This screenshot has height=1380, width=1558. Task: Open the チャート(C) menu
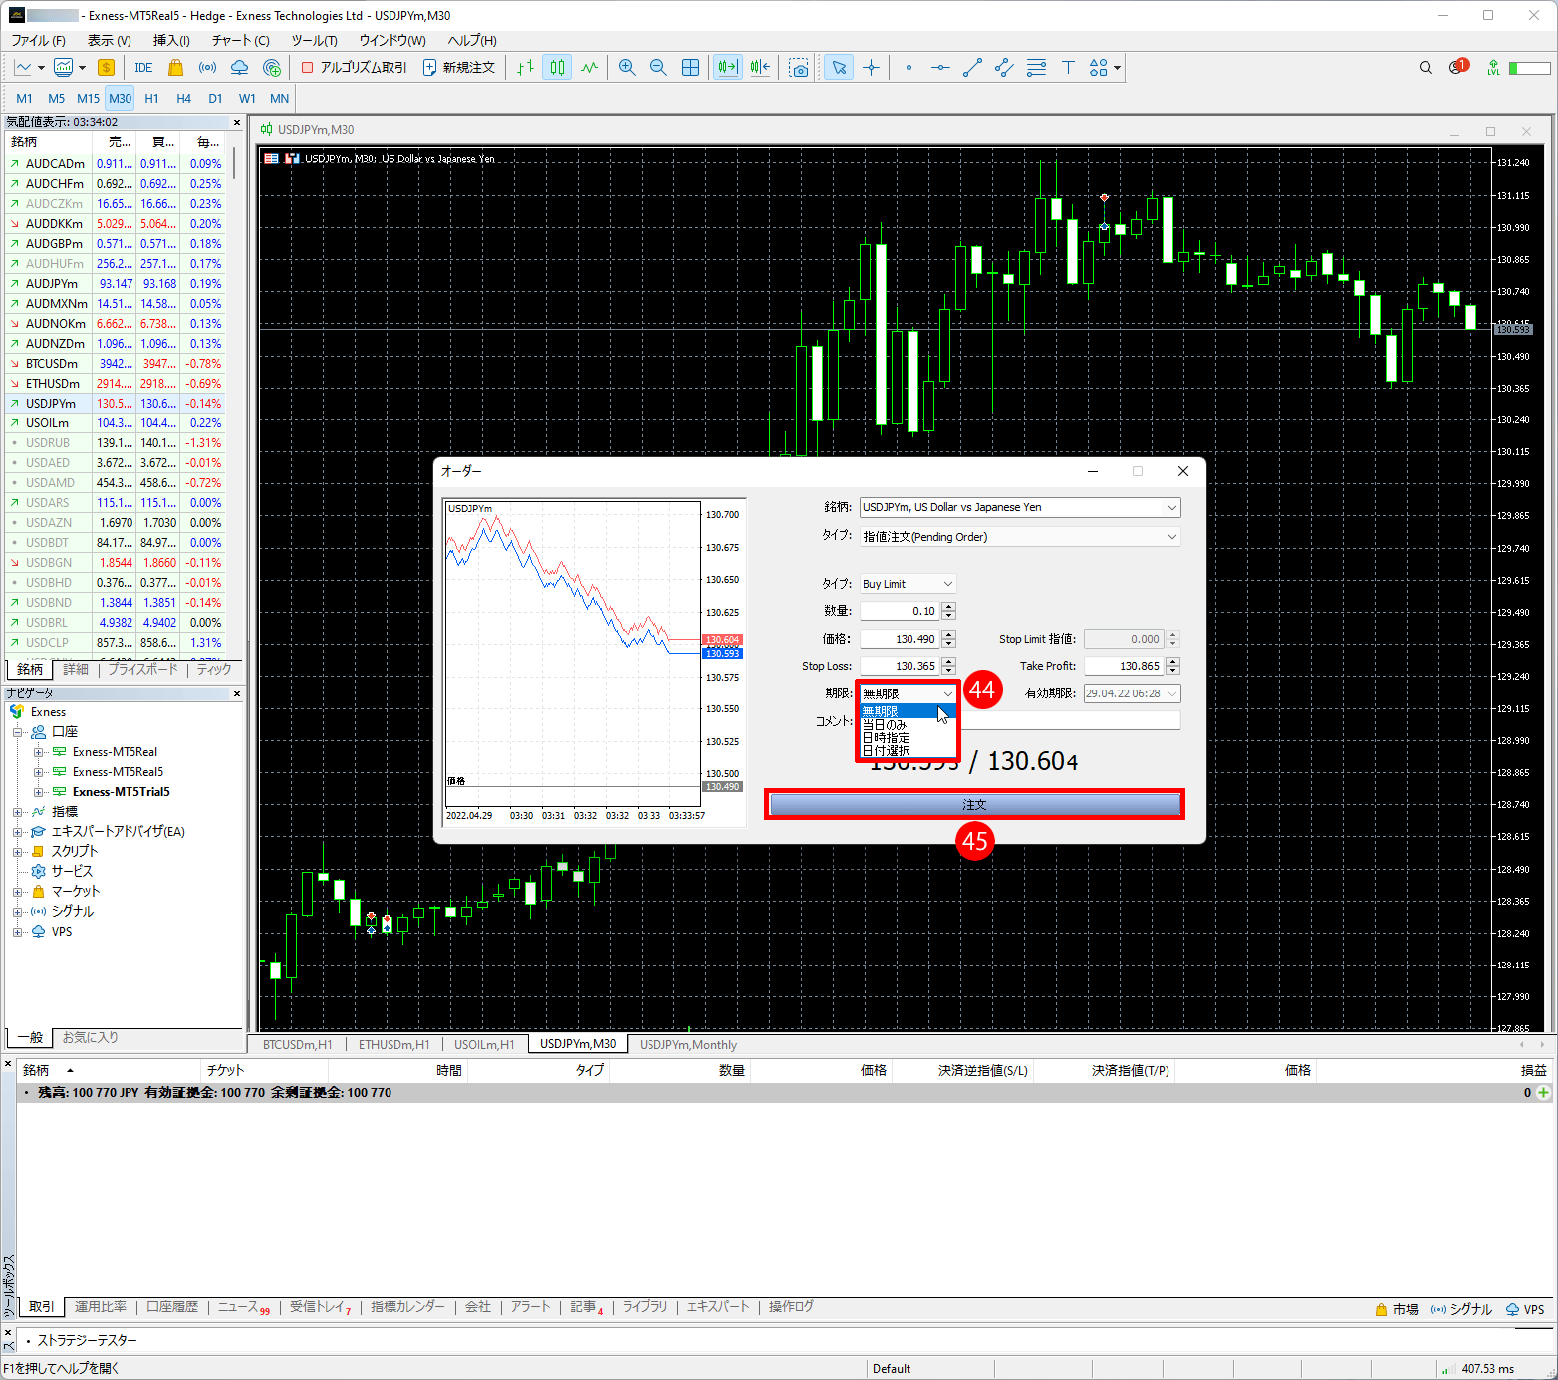coord(240,40)
